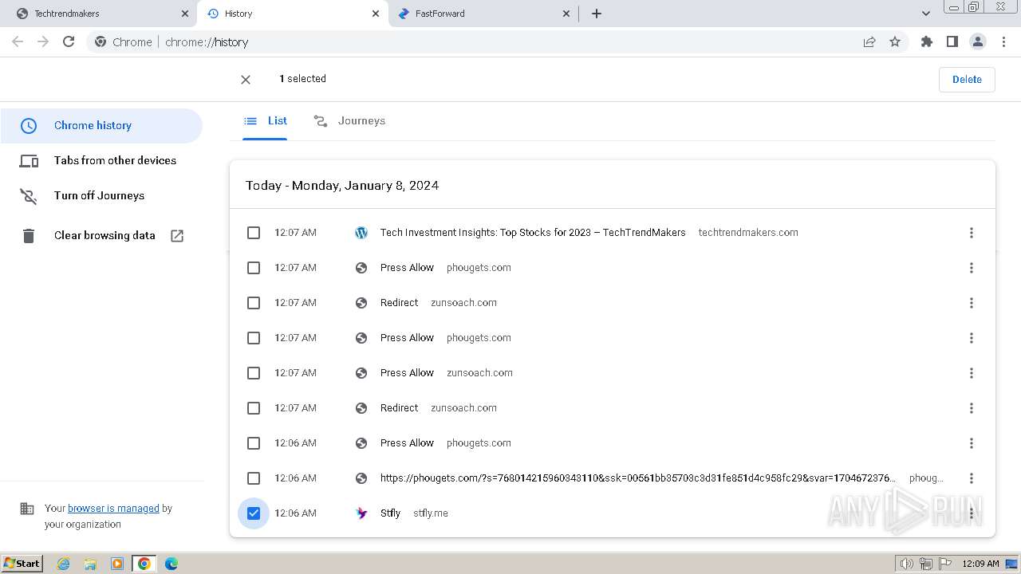Click the trash can icon in sidebar
The width and height of the screenshot is (1021, 574).
pos(29,235)
